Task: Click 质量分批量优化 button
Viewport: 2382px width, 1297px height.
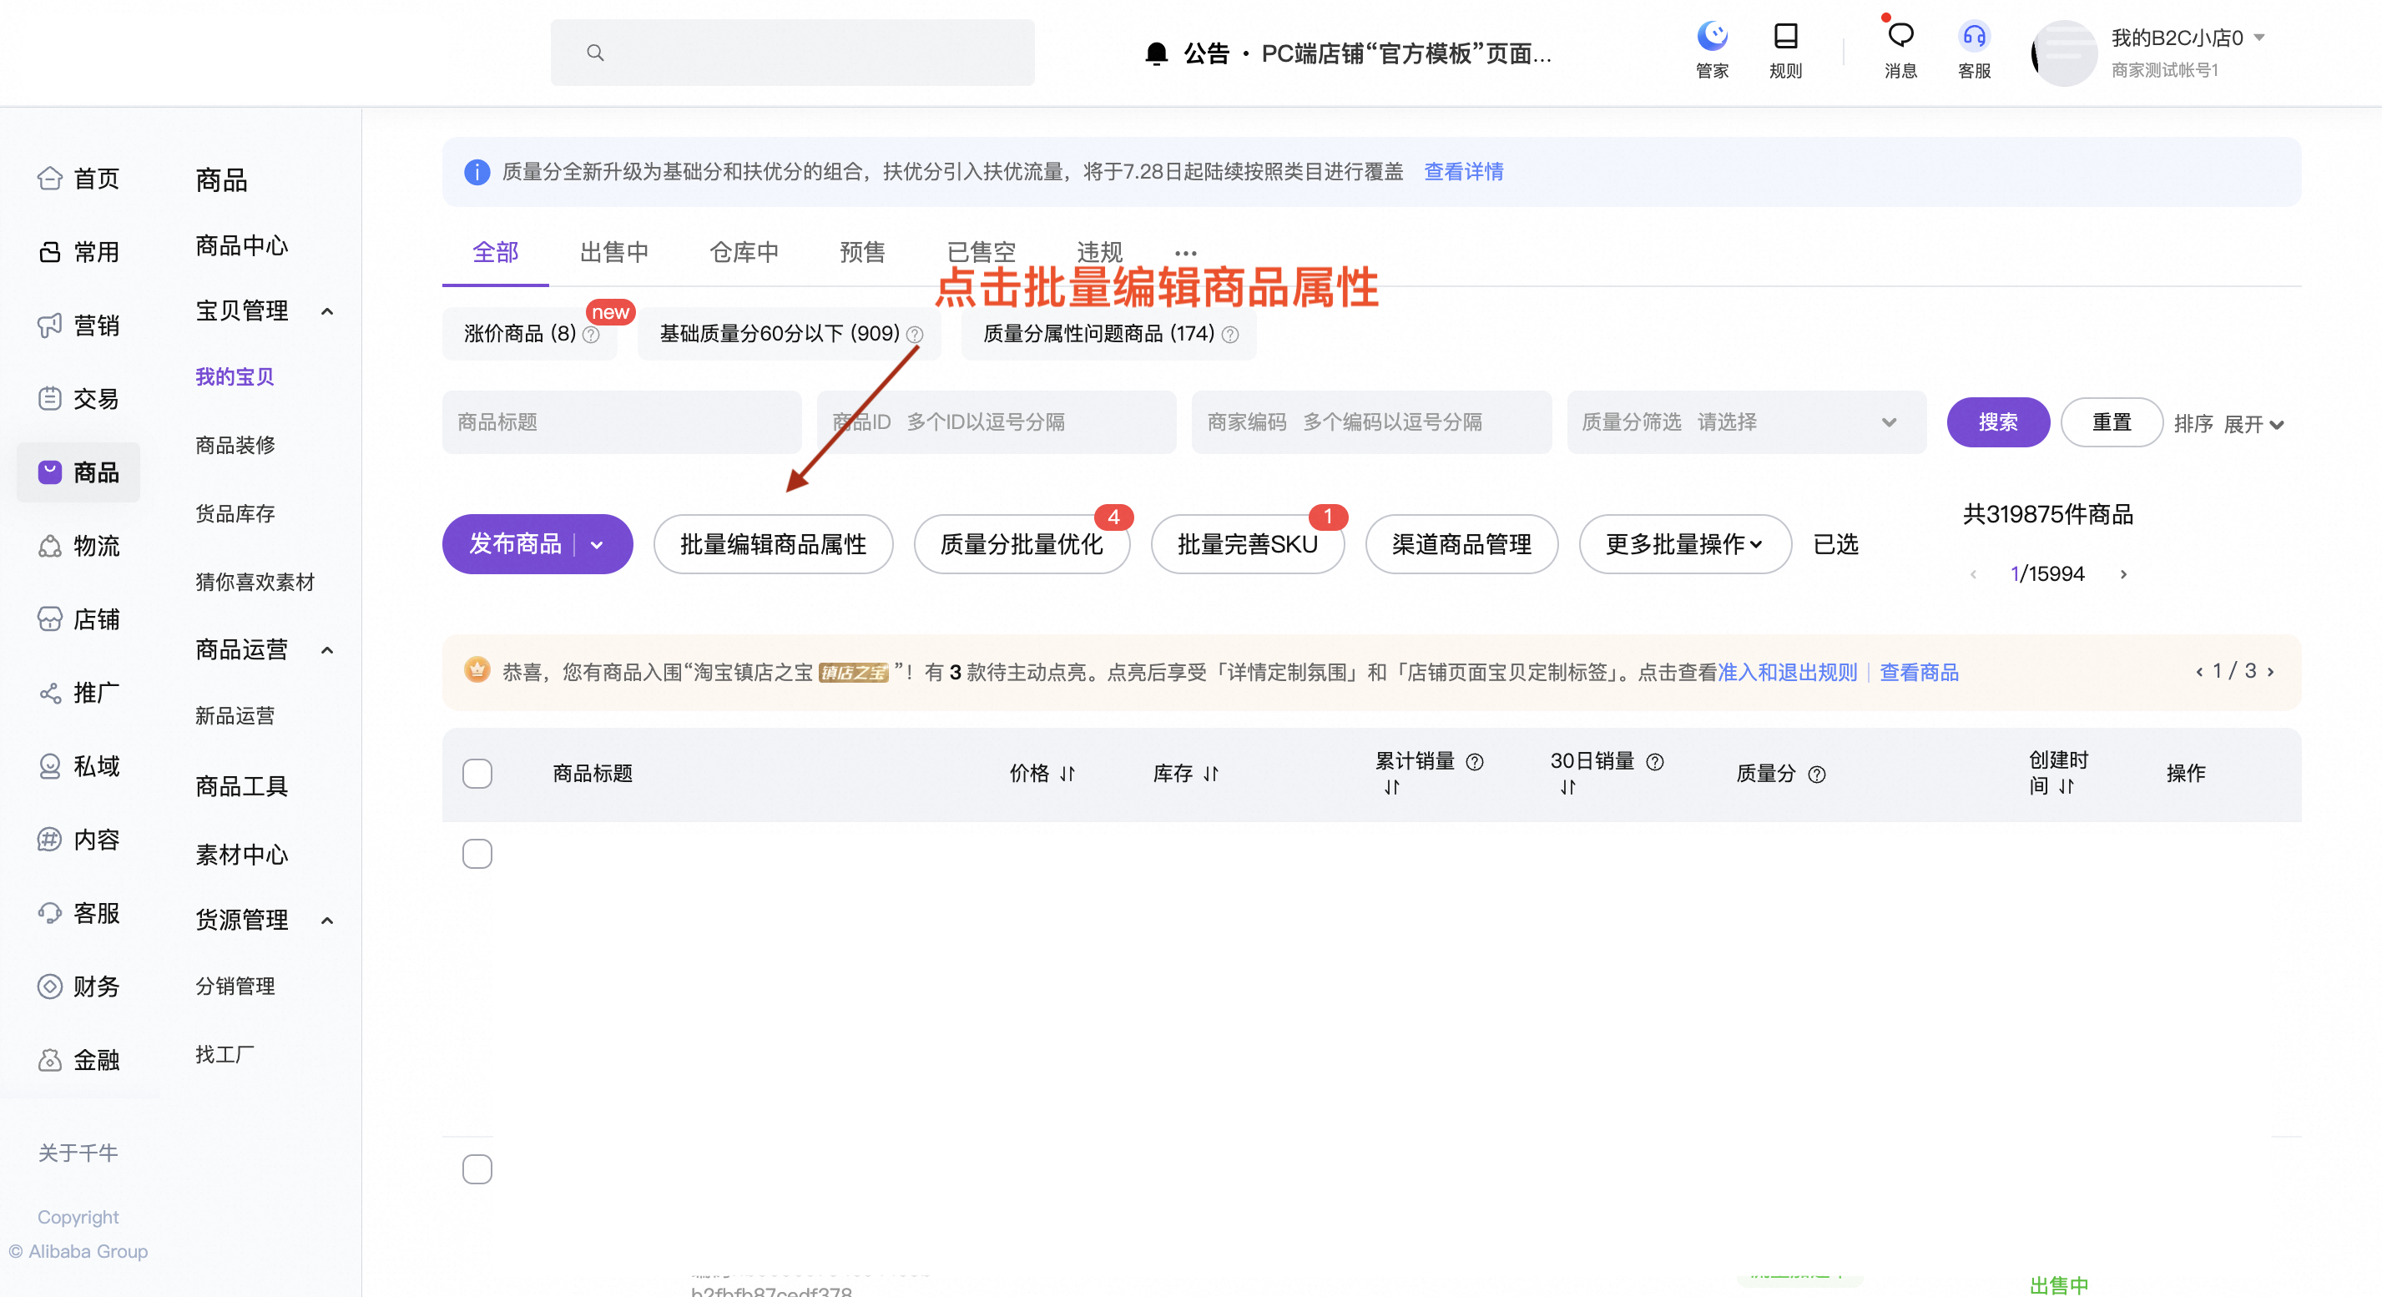Action: (1021, 544)
